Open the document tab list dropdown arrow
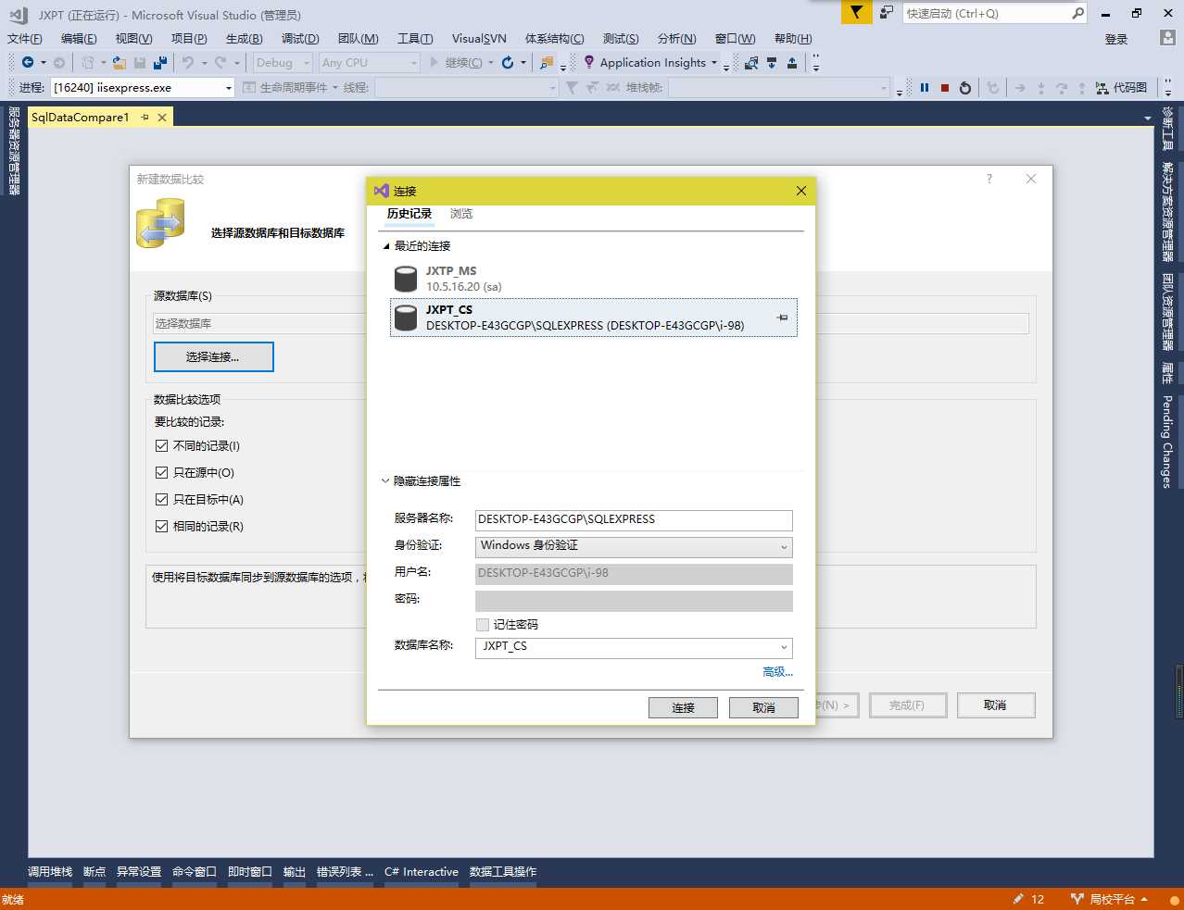This screenshot has width=1184, height=910. 1148,118
